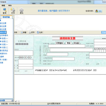Image resolution: width=106 pixels, height=106 pixels.
Task: Click the 上列款项请从 input field
Action: click(x=63, y=59)
